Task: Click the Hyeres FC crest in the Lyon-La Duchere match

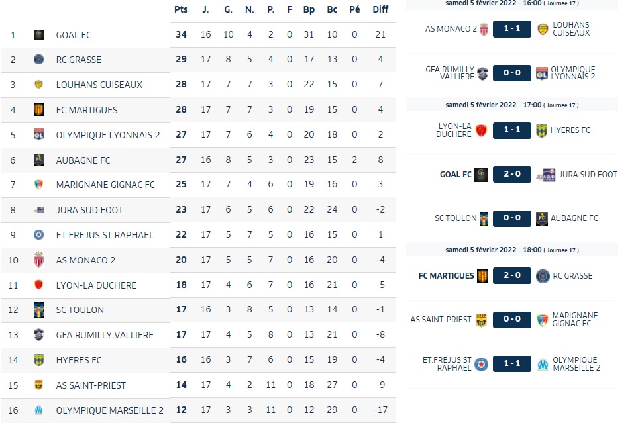Action: [541, 130]
